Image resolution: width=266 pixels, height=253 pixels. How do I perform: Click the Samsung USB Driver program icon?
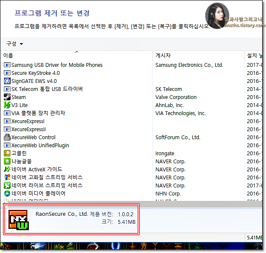tap(7, 65)
